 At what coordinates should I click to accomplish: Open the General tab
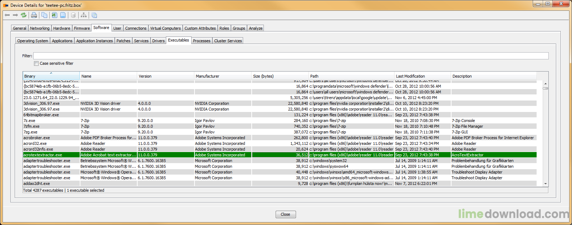pyautogui.click(x=20, y=28)
